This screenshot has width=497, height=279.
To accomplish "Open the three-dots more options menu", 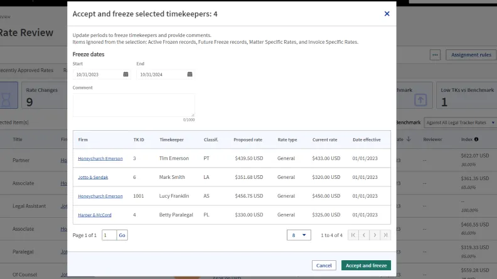I will coord(435,55).
